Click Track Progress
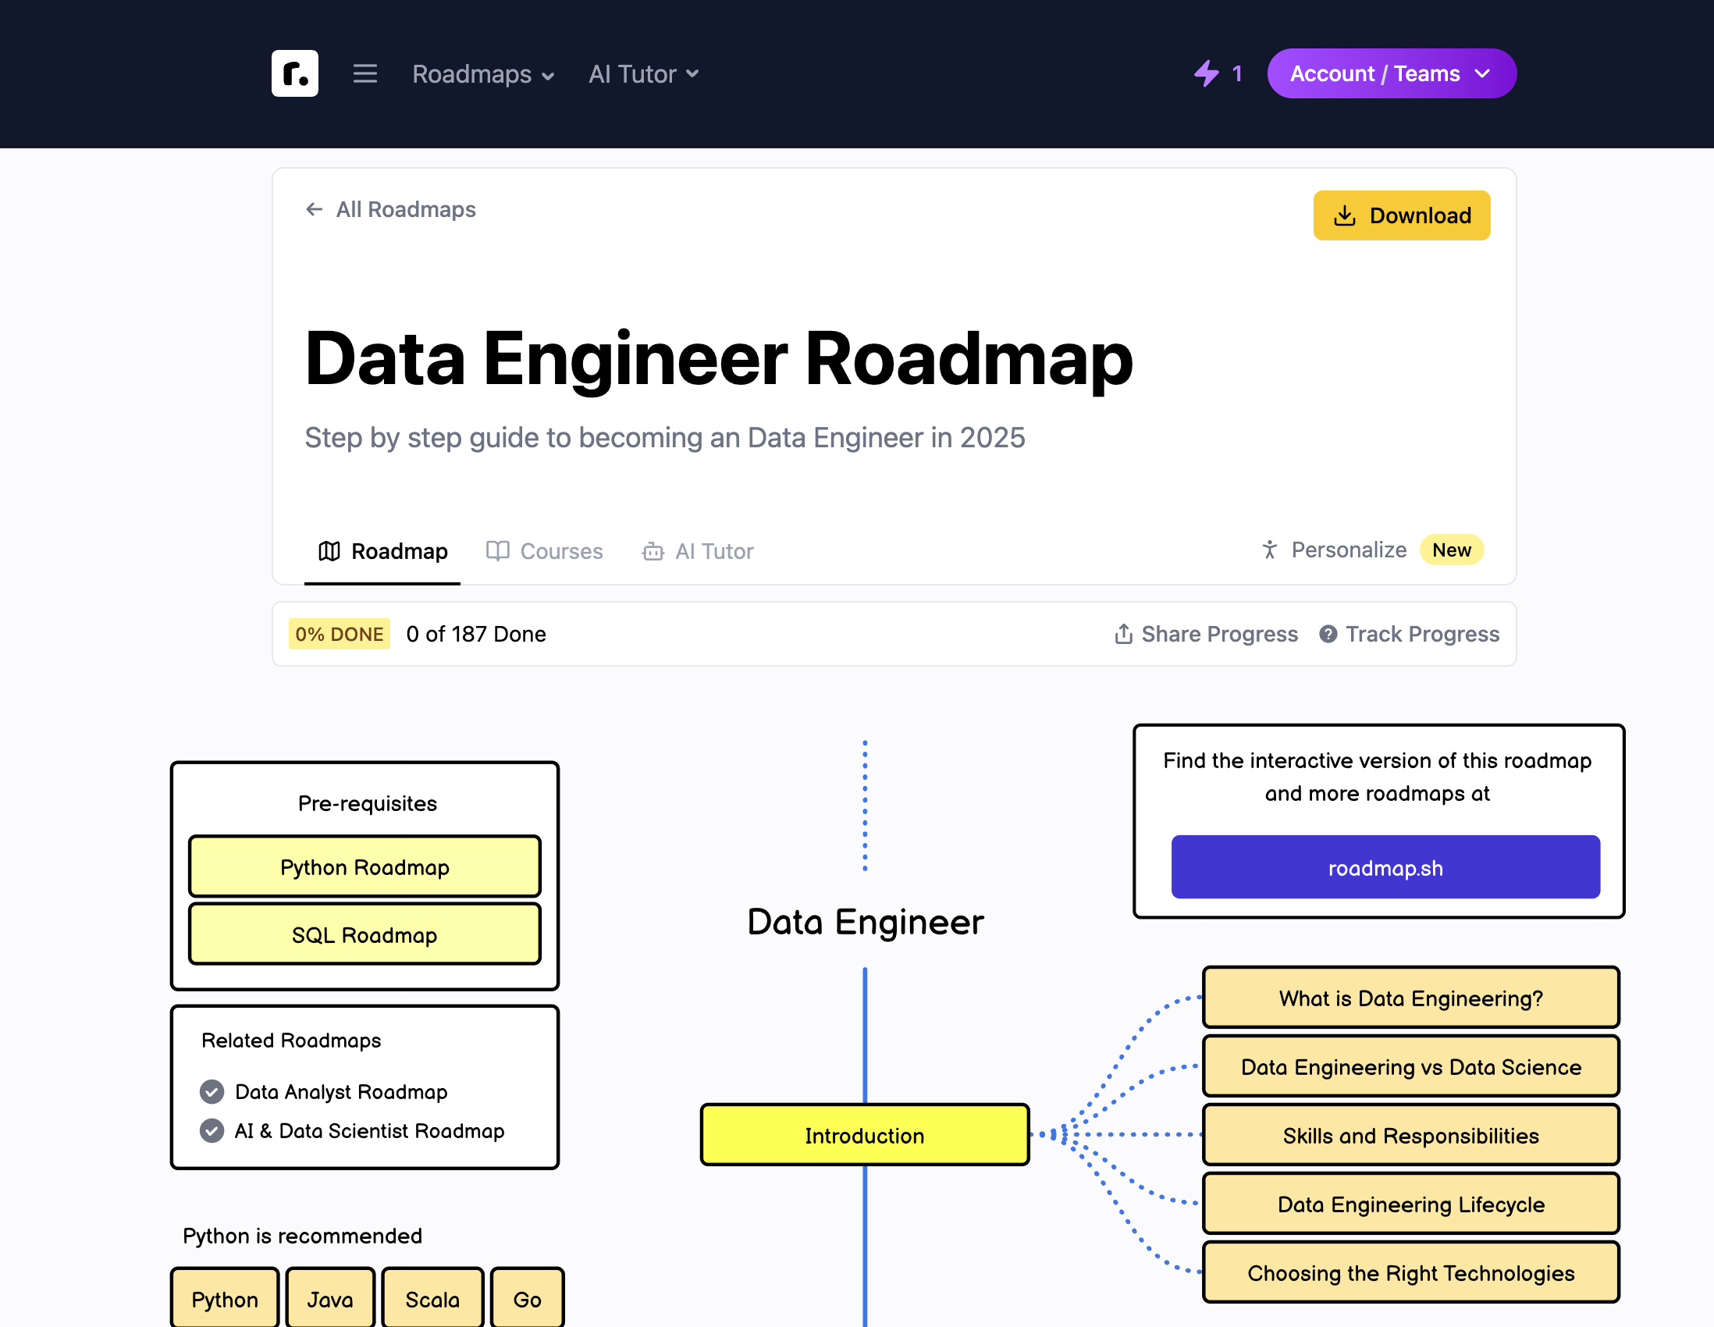Image resolution: width=1714 pixels, height=1327 pixels. pos(1410,634)
